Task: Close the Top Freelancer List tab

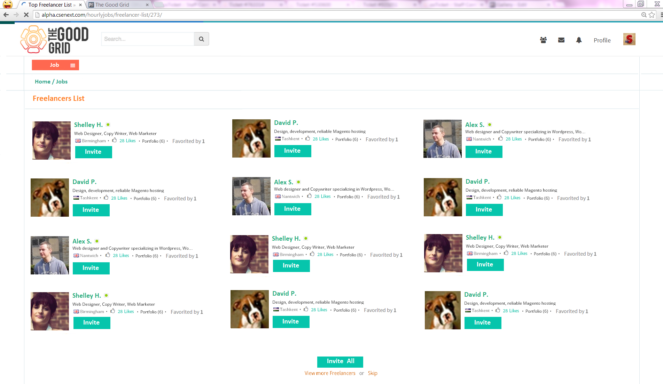Action: 80,5
